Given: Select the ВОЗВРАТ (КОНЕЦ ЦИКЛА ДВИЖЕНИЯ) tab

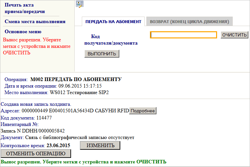Looking at the screenshot, I should click(x=189, y=21).
